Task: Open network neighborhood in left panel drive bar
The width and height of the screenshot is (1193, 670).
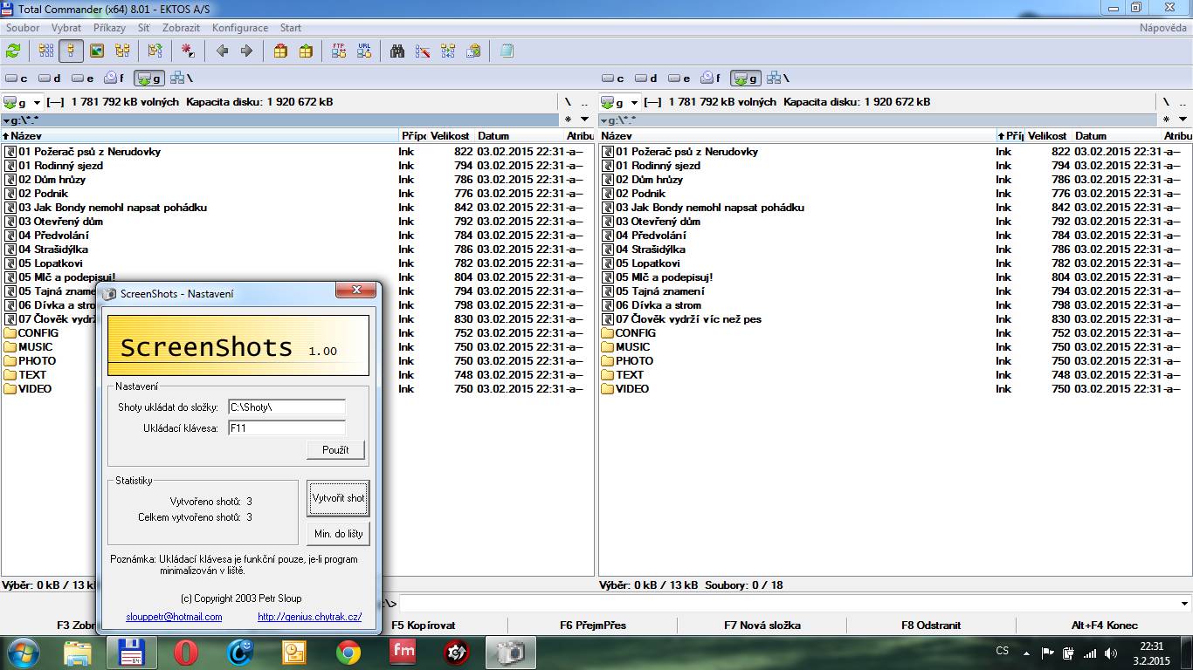Action: point(182,79)
